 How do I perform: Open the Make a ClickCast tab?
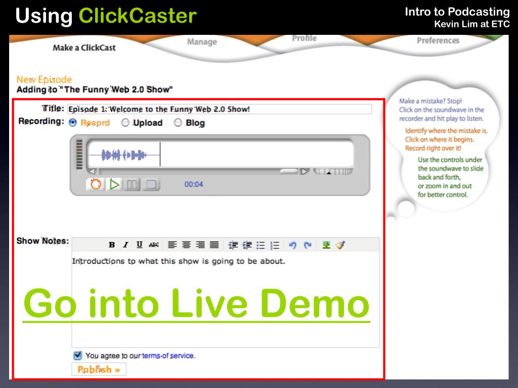(84, 48)
